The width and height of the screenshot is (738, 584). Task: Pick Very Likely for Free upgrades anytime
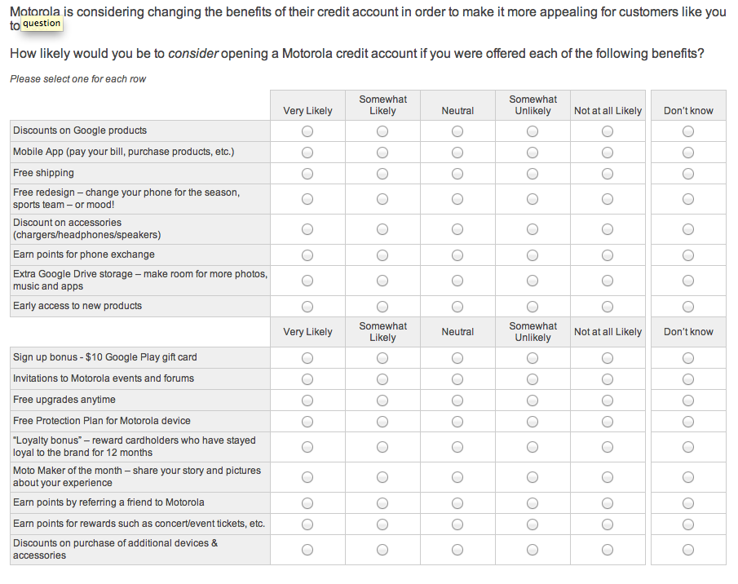click(307, 400)
